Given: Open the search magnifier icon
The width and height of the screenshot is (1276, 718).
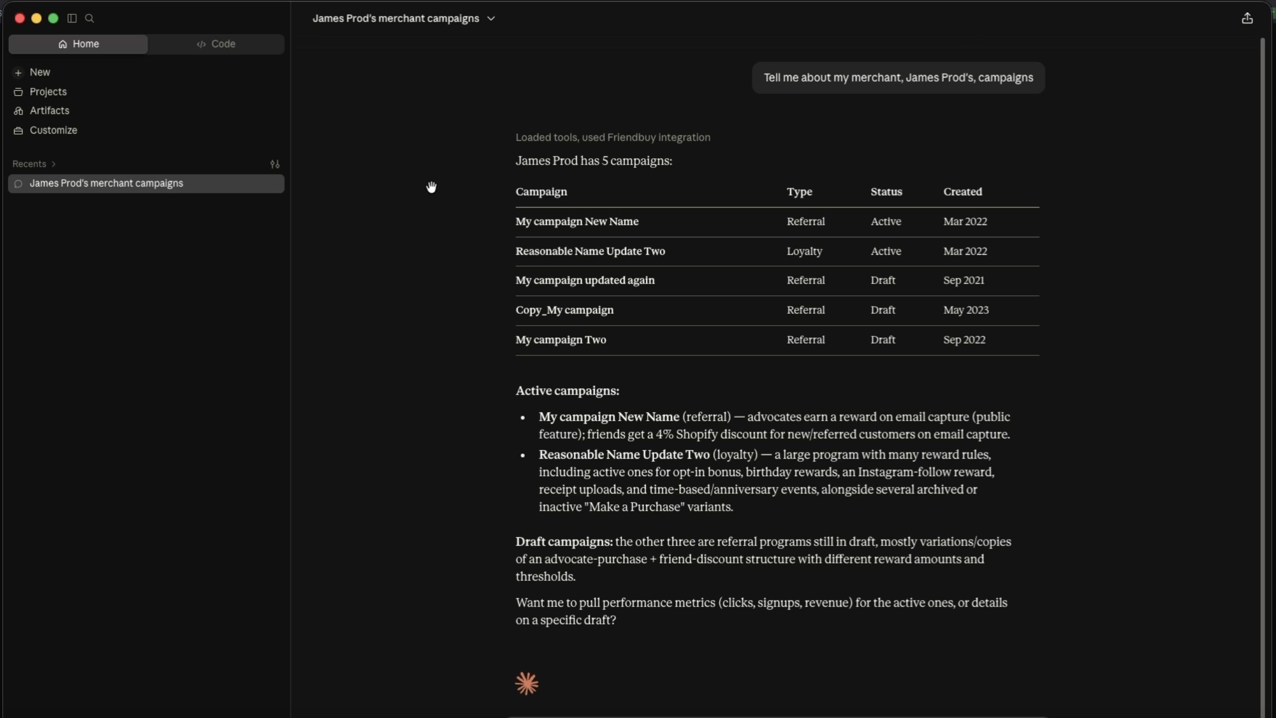Looking at the screenshot, I should (89, 18).
